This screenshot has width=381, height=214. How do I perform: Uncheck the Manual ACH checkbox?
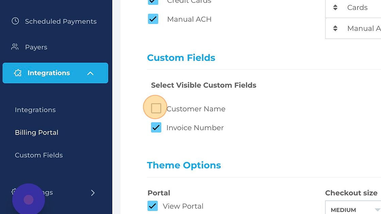pos(153,19)
